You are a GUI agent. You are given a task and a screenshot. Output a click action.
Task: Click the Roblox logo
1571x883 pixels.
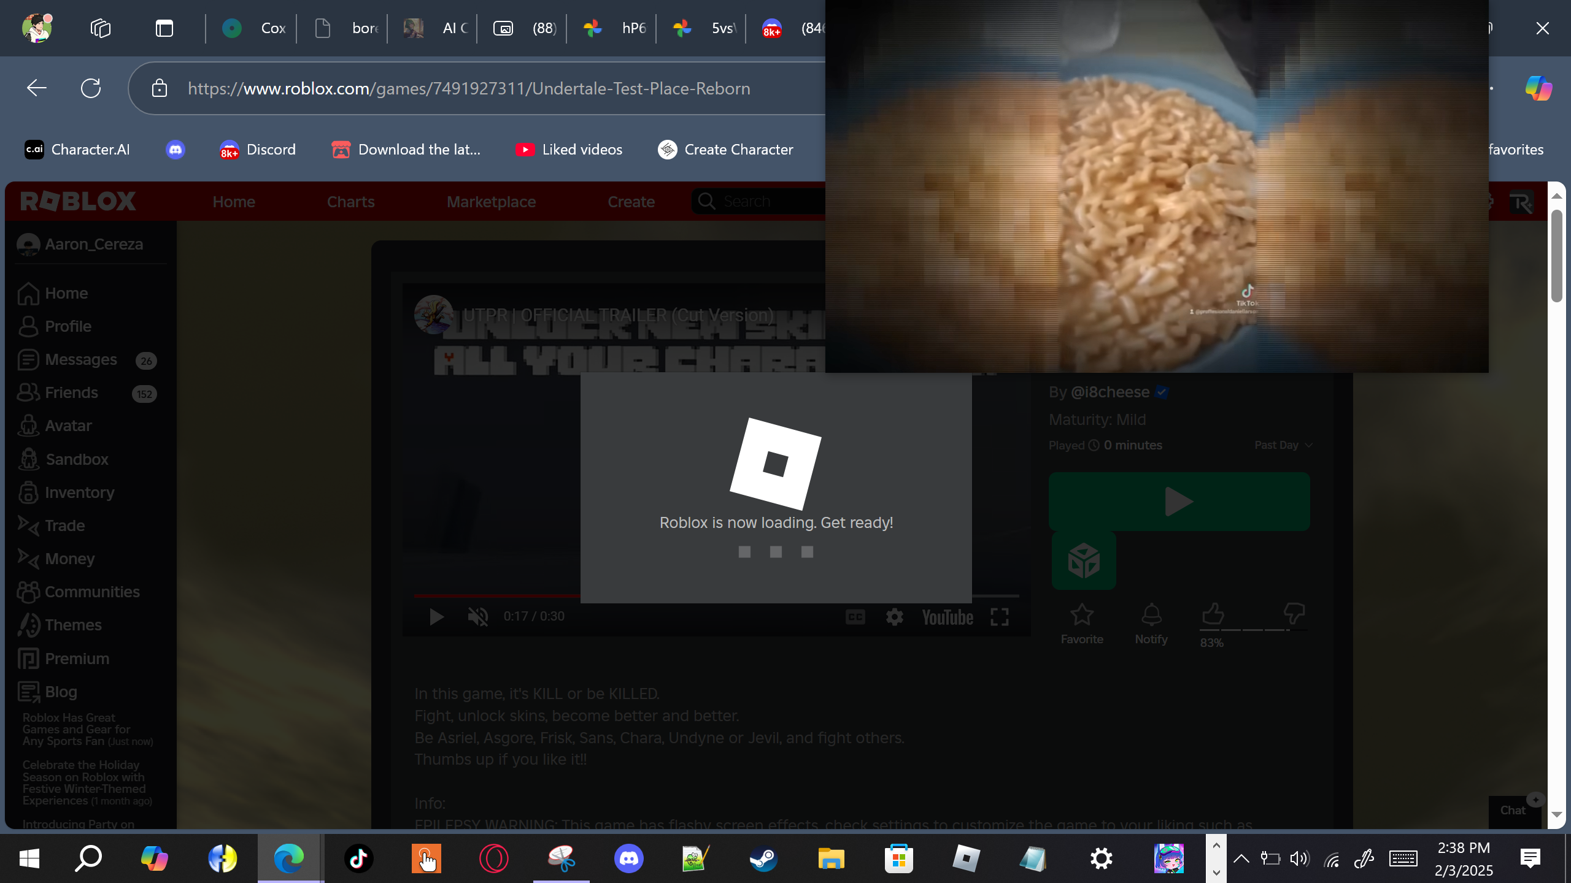point(78,201)
